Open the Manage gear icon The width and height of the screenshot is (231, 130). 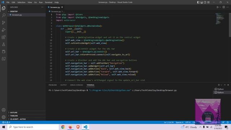tap(4, 117)
